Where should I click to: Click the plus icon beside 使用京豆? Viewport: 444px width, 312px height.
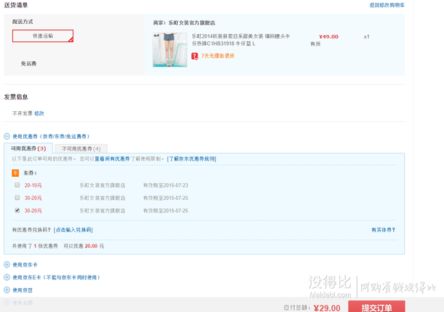pyautogui.click(x=7, y=289)
